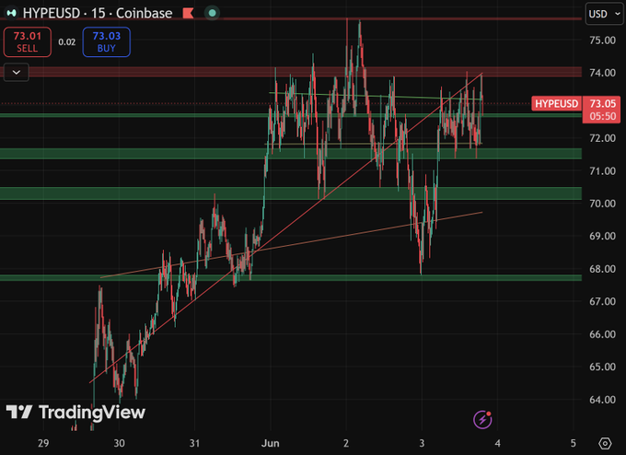
Task: Select the green support band at 68.00
Action: coord(291,277)
